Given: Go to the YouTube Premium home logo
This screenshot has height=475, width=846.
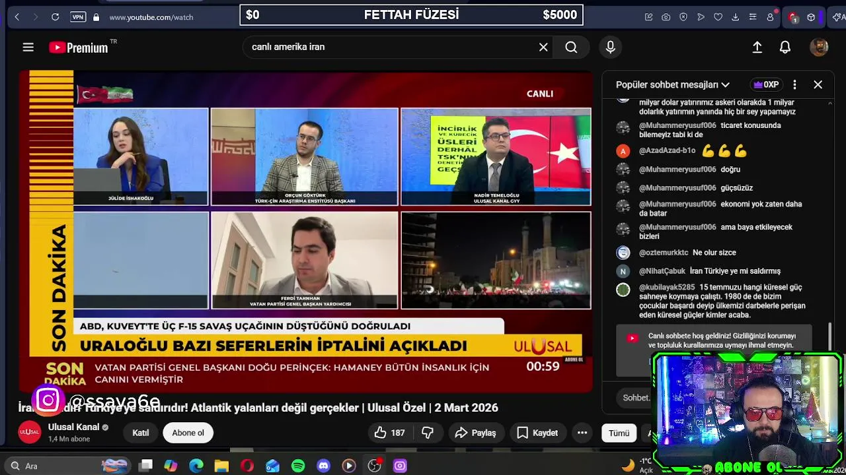Looking at the screenshot, I should (x=79, y=47).
